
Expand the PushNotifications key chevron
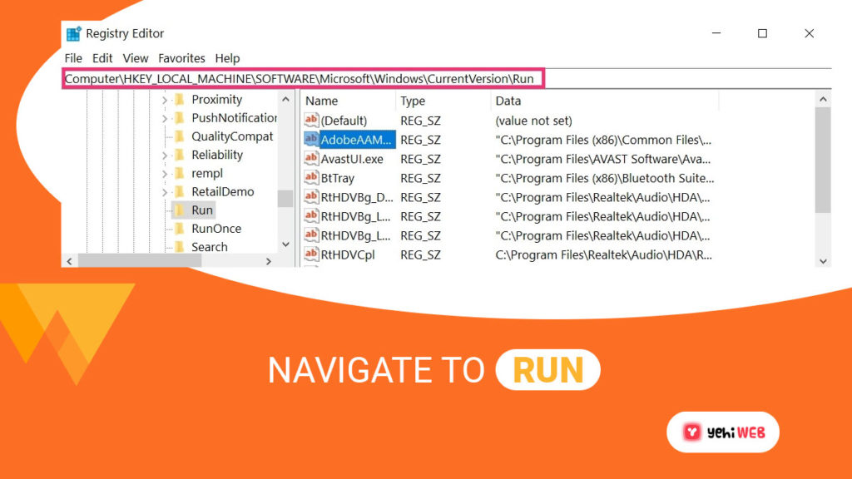165,118
